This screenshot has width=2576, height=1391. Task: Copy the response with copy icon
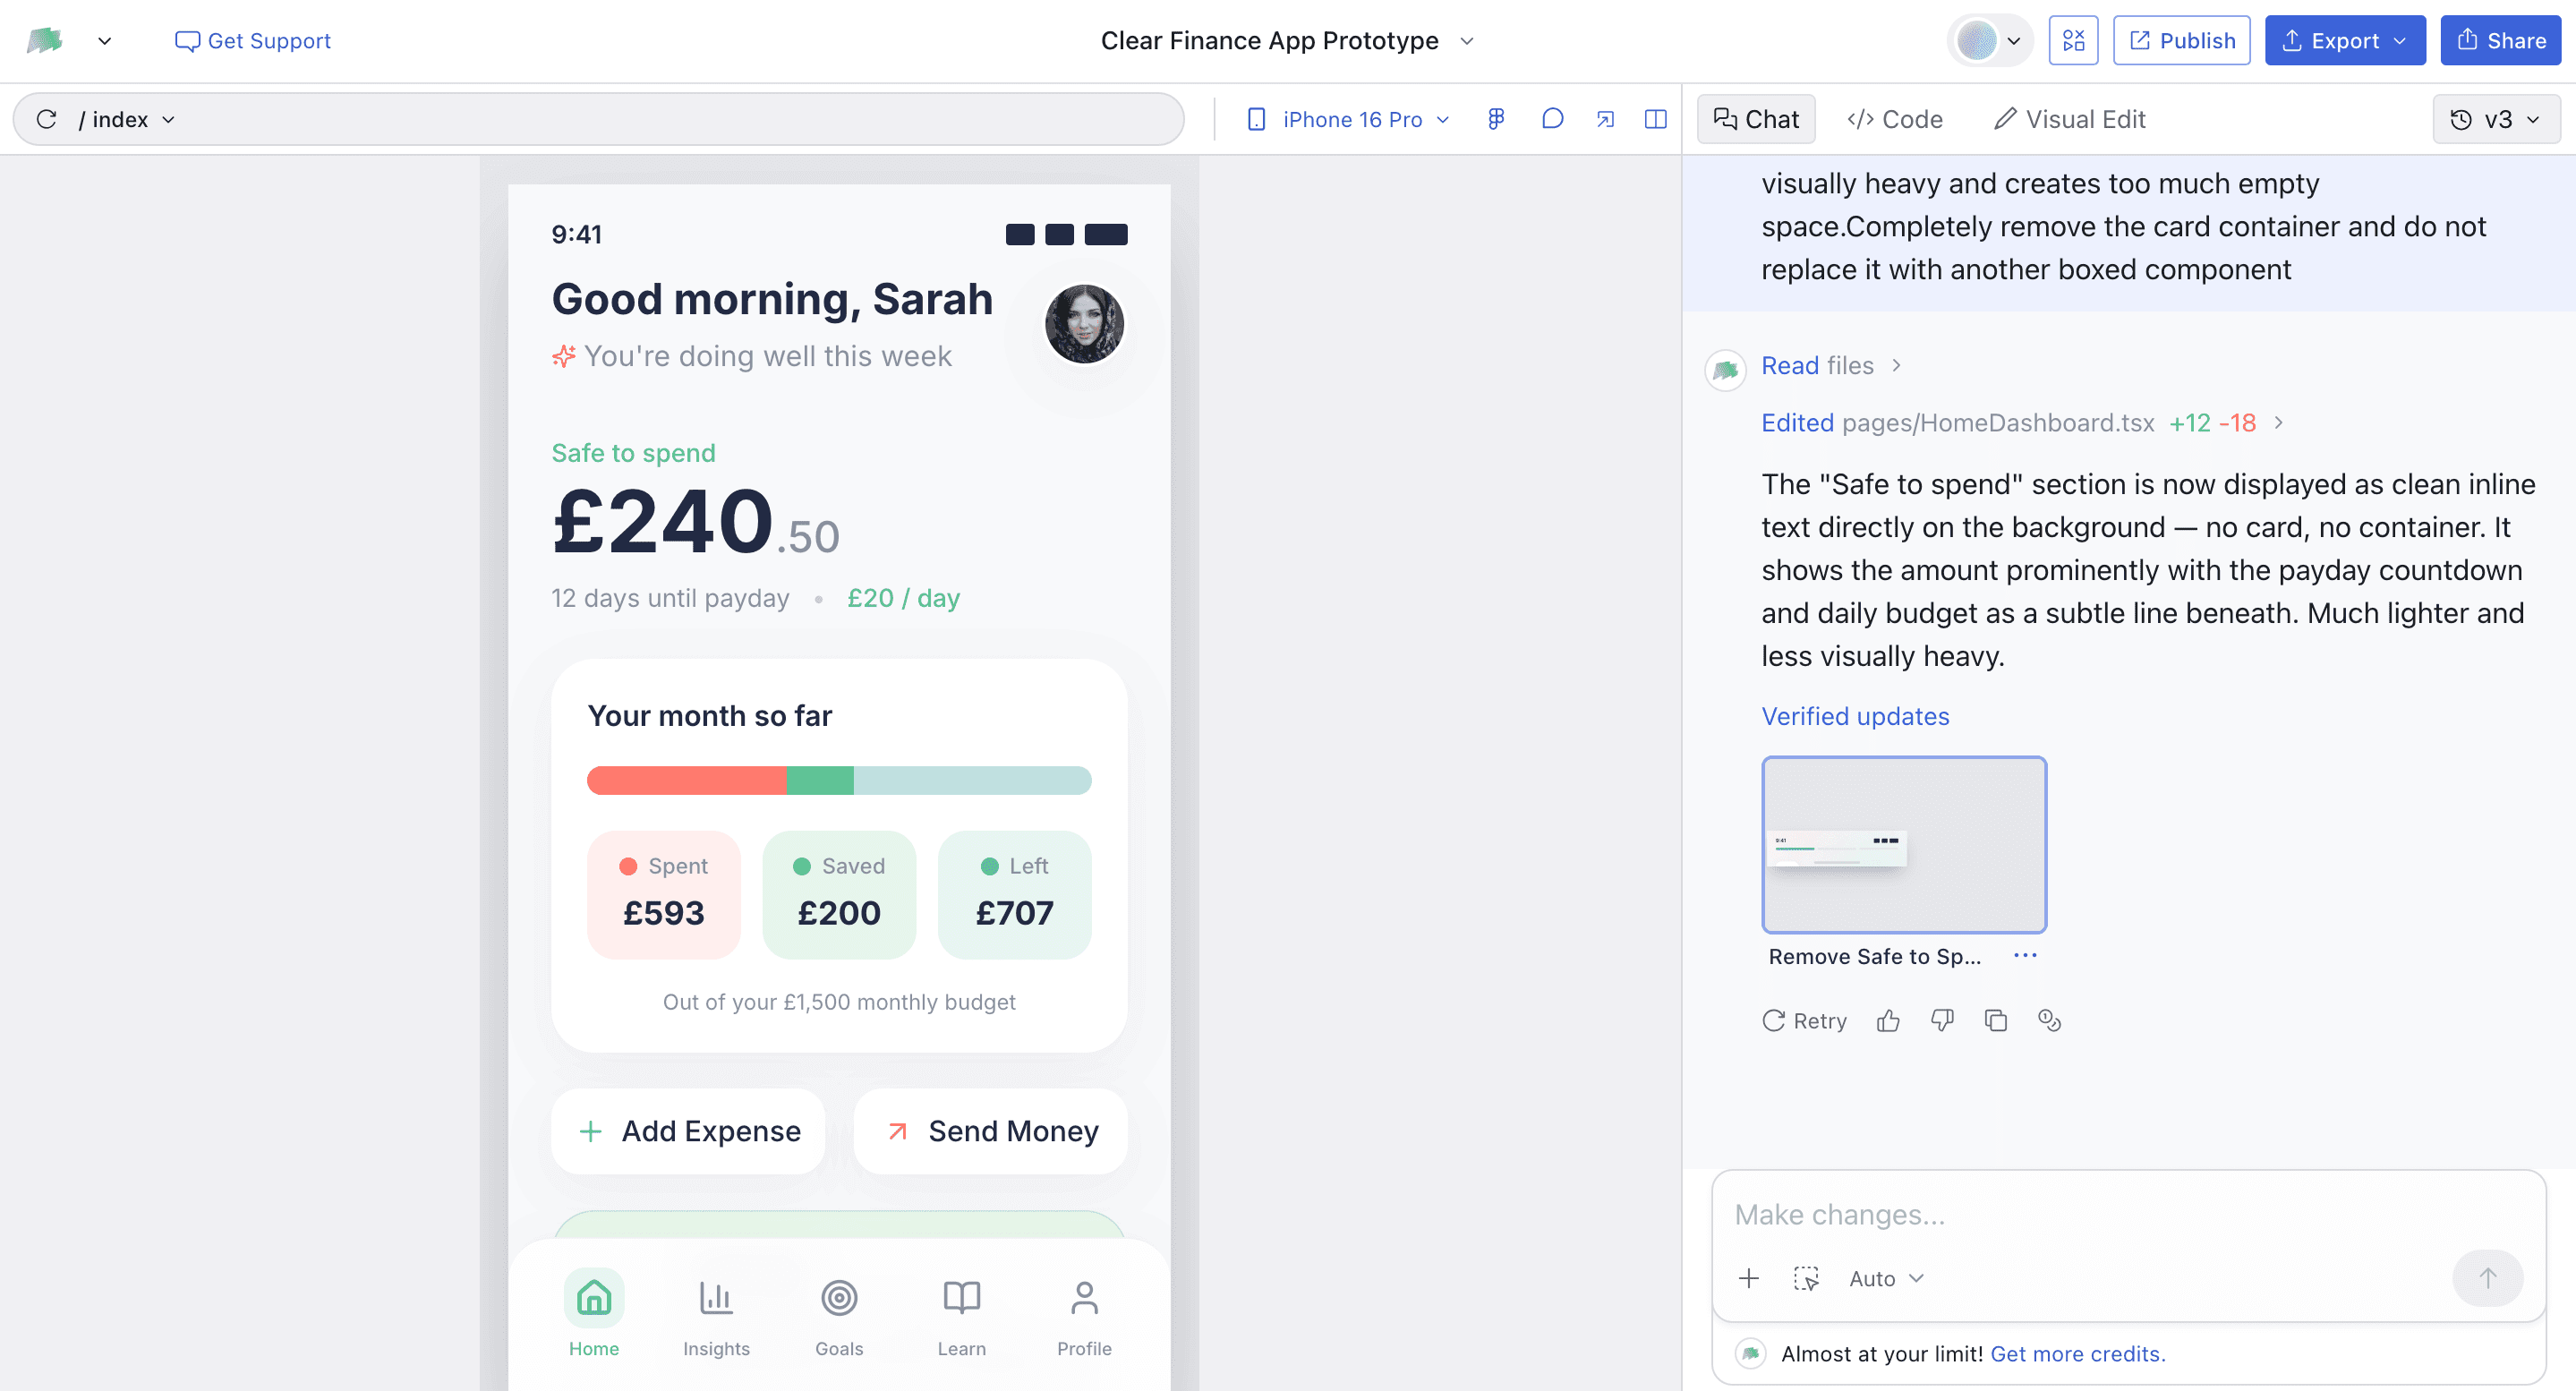[x=1996, y=1020]
